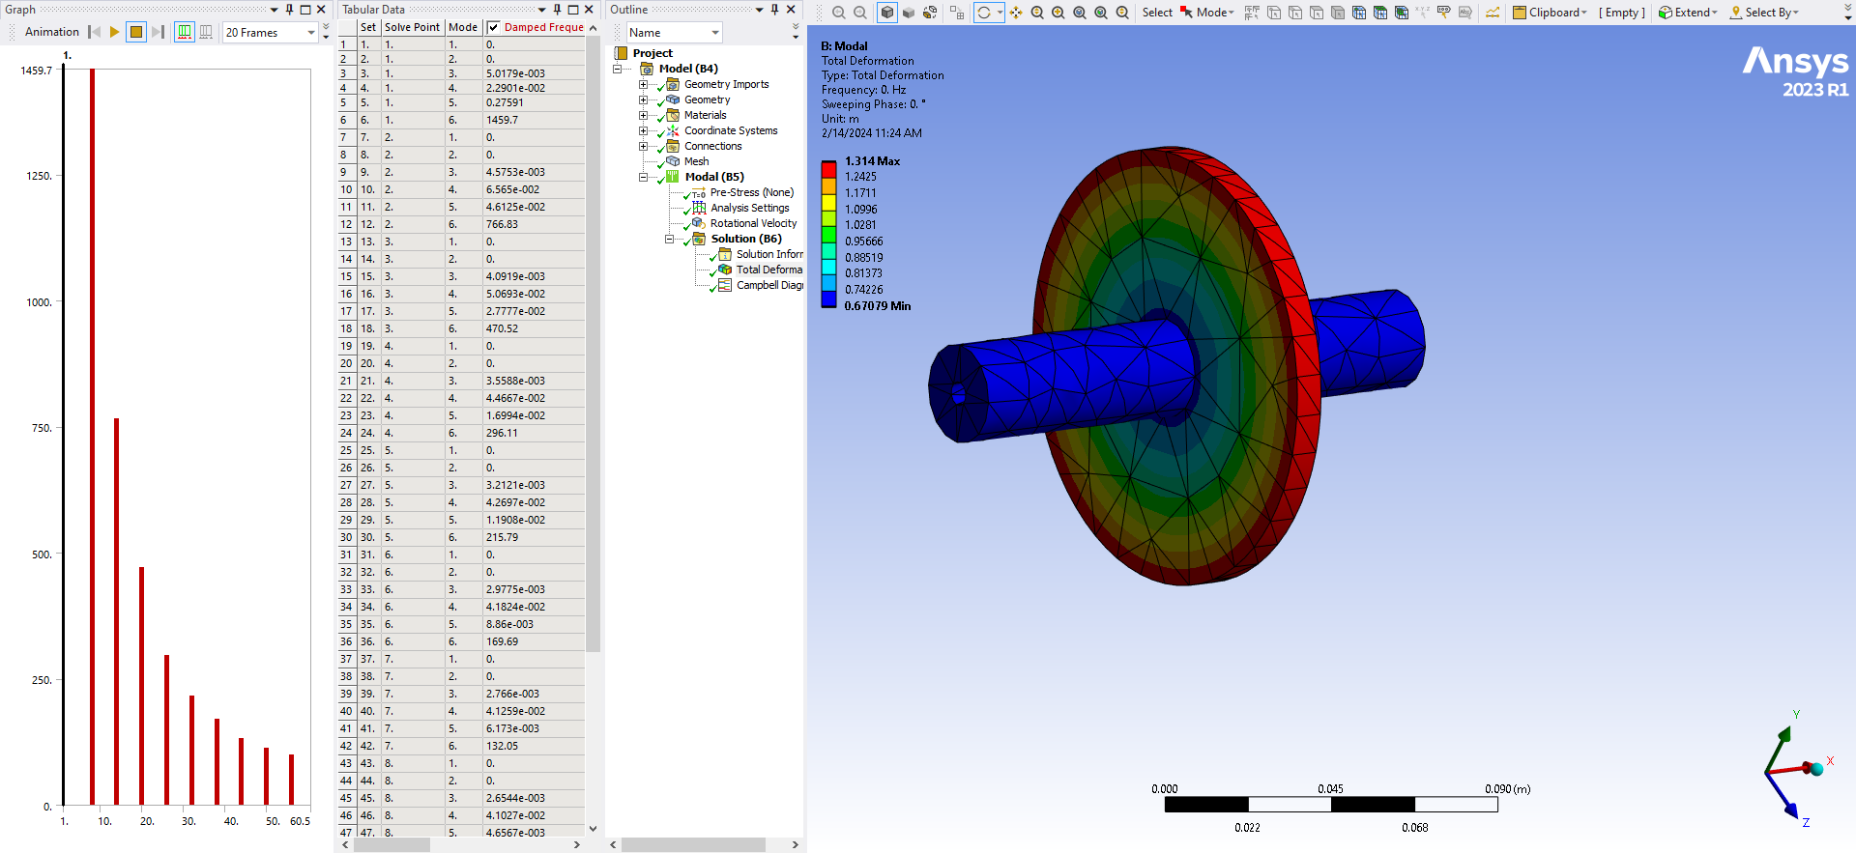Screen dimensions: 1856x853
Task: Select the distributed animation mode icon
Action: pos(184,32)
